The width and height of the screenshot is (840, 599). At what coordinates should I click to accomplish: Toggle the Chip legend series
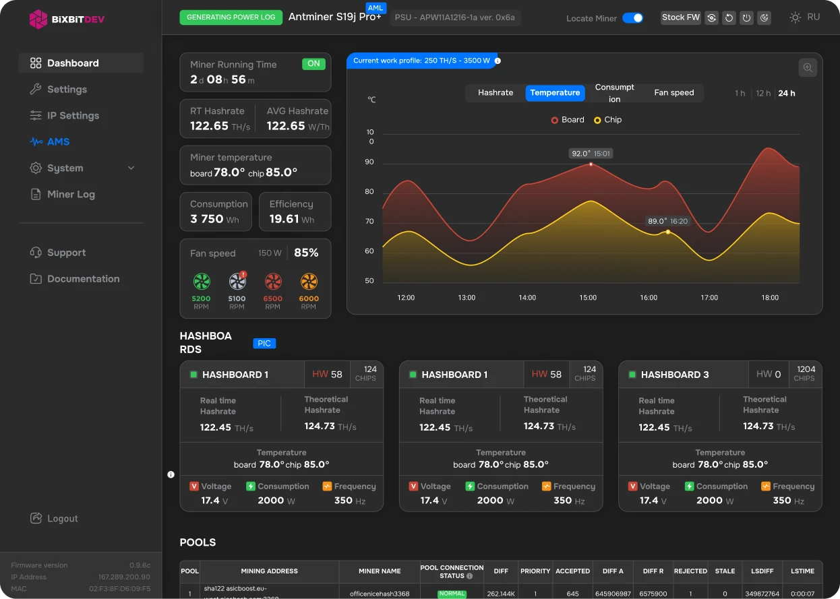[x=607, y=120]
